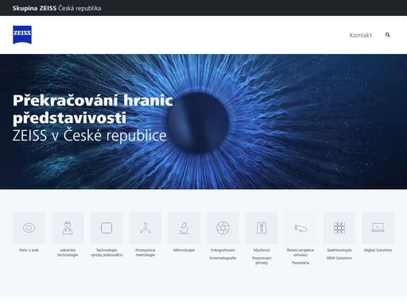This screenshot has height=305, width=407.
Task: Click the camera aperture icon for Fotografování
Action: coord(223,228)
